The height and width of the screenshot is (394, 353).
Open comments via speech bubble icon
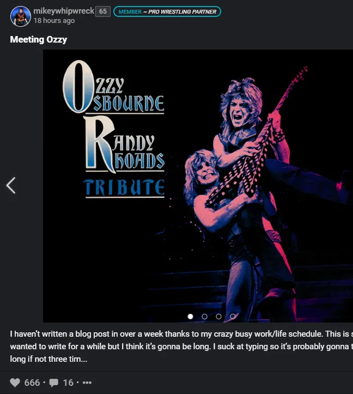(x=54, y=383)
